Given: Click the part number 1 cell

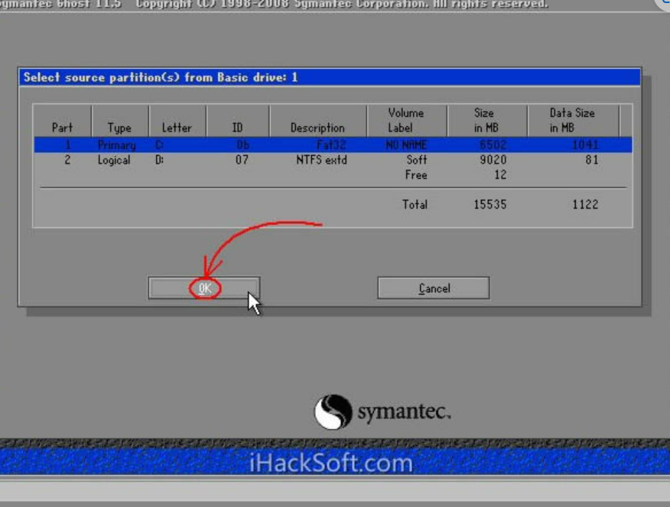Looking at the screenshot, I should tap(67, 145).
